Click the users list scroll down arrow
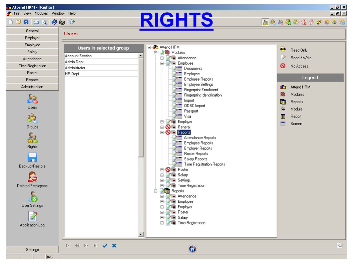Image resolution: width=353 pixels, height=264 pixels. point(141,234)
